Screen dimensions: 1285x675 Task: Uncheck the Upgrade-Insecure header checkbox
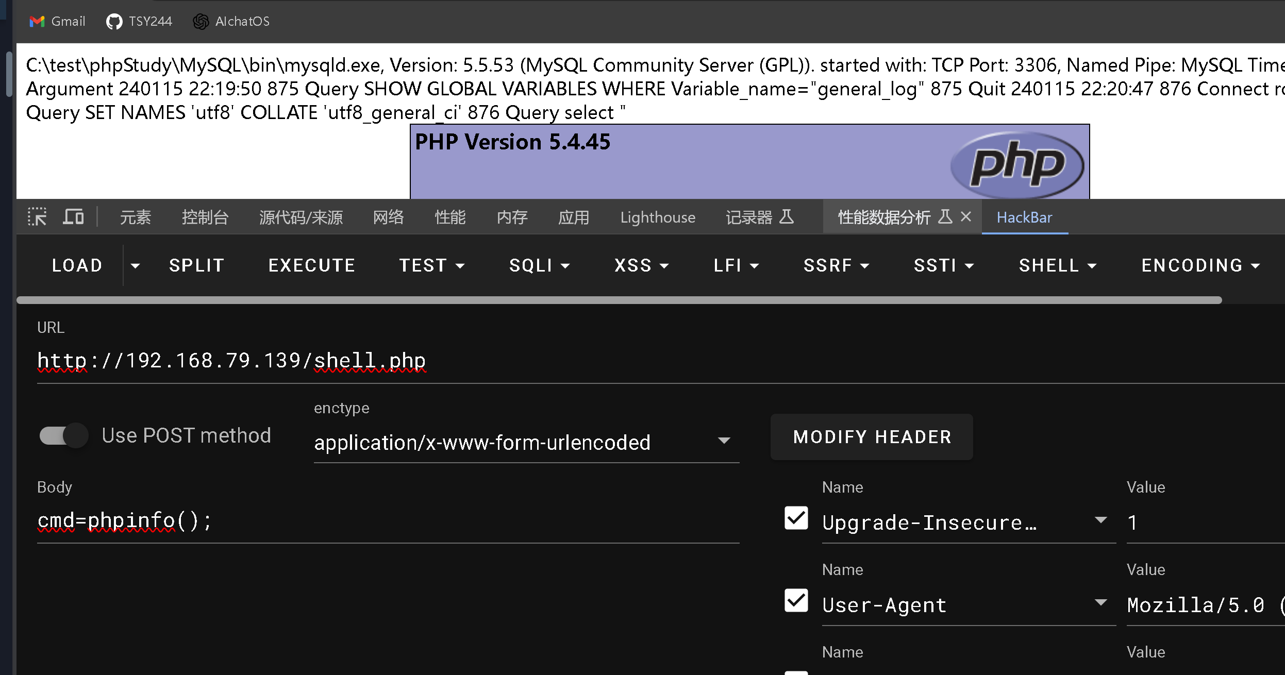click(796, 518)
